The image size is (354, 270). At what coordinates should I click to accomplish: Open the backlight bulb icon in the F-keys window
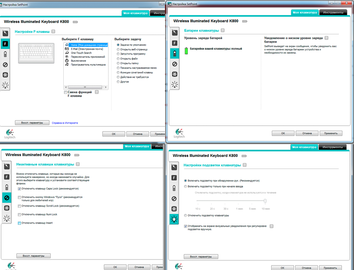pos(5,85)
